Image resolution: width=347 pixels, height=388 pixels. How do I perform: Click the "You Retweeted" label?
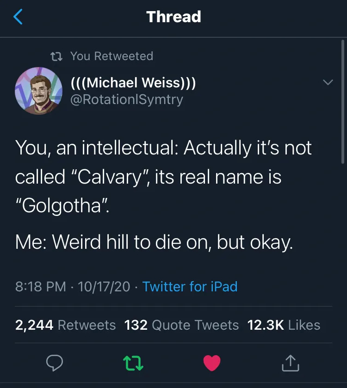point(112,56)
